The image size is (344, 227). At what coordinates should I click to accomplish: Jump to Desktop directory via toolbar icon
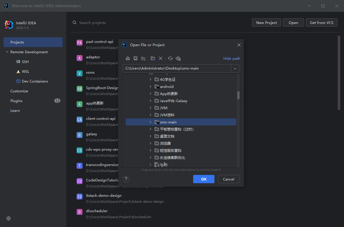[x=135, y=58]
